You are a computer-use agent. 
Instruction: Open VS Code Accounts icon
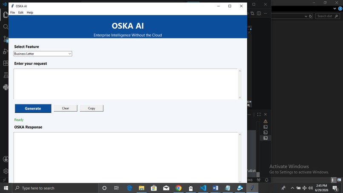coord(6,159)
